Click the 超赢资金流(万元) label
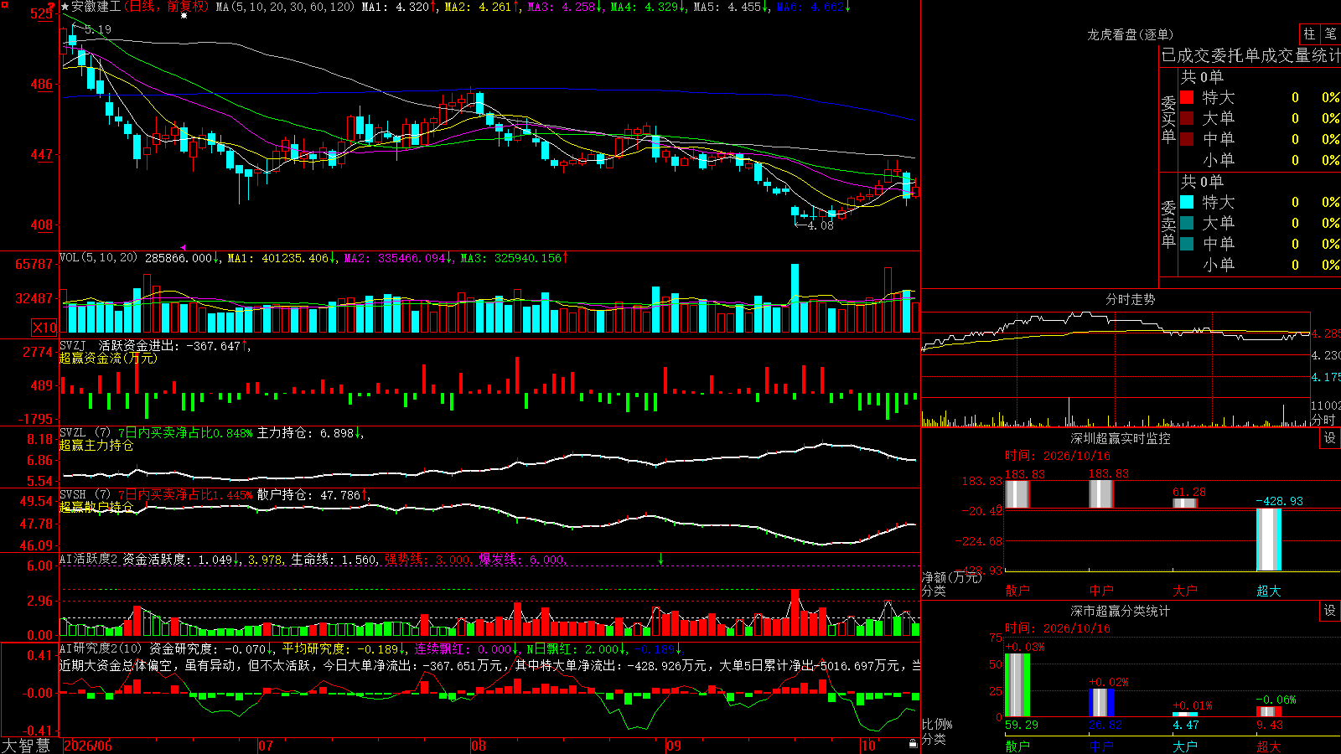Screen dimensions: 1341x754 [107, 358]
